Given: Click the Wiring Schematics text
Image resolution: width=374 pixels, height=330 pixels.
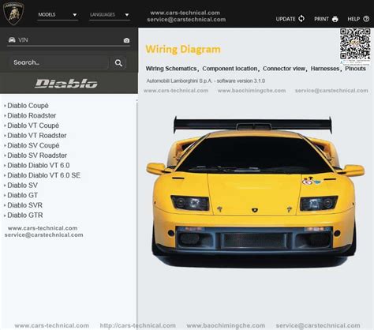Looking at the screenshot, I should pos(171,69).
